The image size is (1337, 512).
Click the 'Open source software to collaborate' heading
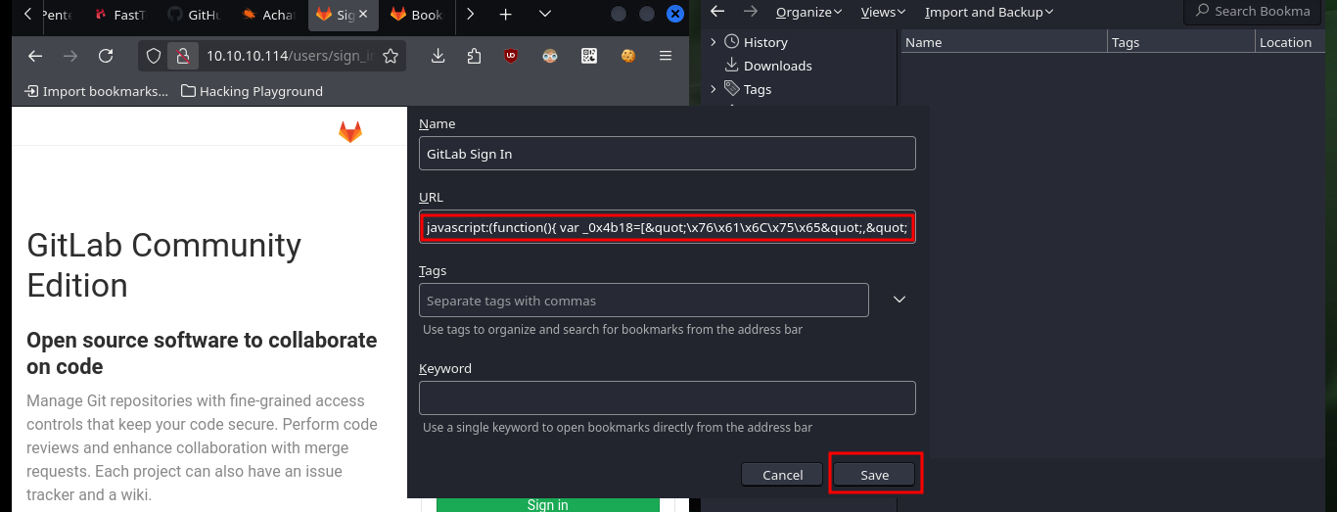(x=202, y=353)
